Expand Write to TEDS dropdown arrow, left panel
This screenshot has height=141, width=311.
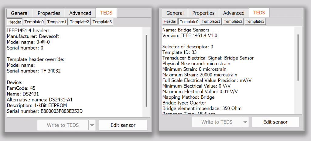[x=92, y=125]
